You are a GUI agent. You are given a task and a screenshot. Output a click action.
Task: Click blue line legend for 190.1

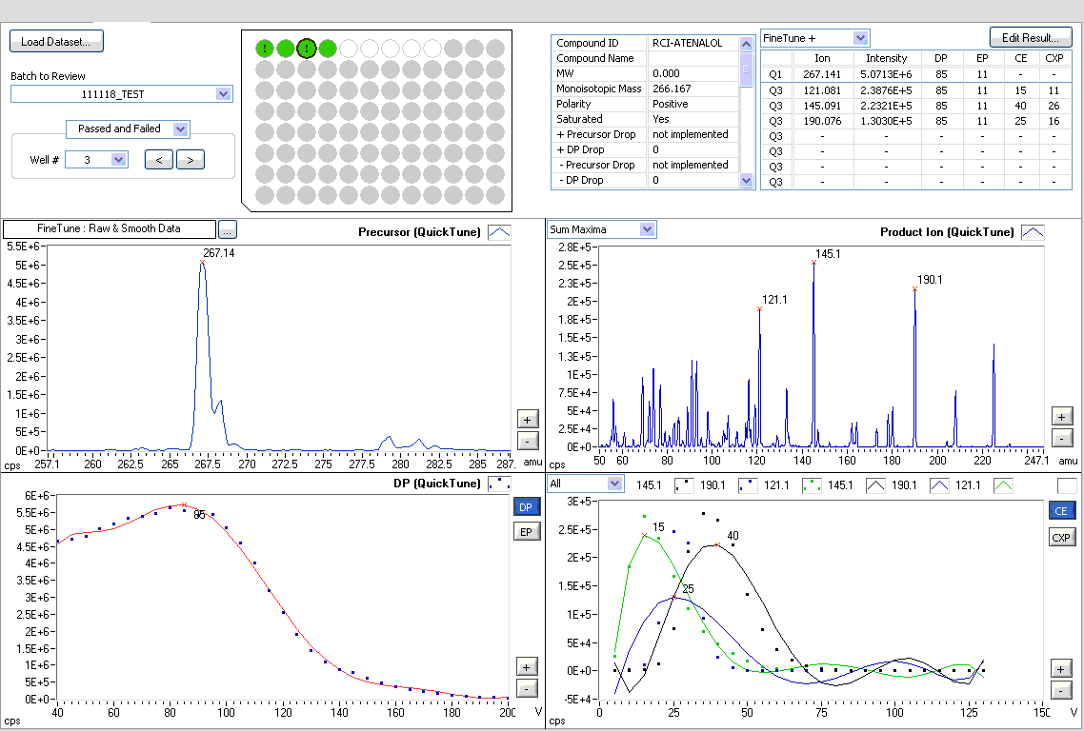coord(939,485)
